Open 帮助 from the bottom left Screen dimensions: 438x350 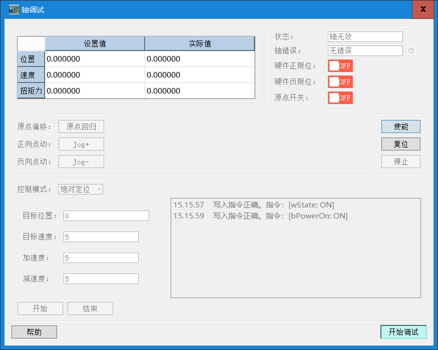tap(34, 331)
